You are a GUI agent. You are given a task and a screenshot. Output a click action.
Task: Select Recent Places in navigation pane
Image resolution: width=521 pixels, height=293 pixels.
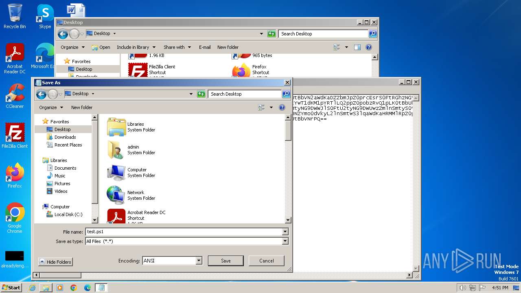coord(68,145)
